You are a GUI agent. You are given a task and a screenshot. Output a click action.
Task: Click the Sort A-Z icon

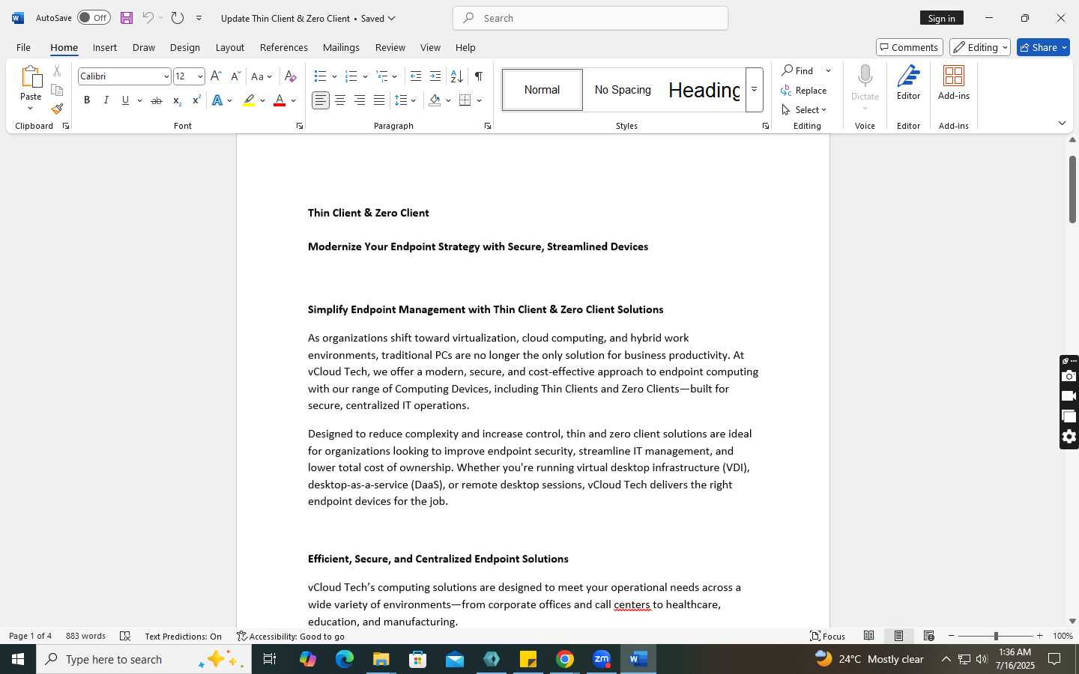(456, 76)
